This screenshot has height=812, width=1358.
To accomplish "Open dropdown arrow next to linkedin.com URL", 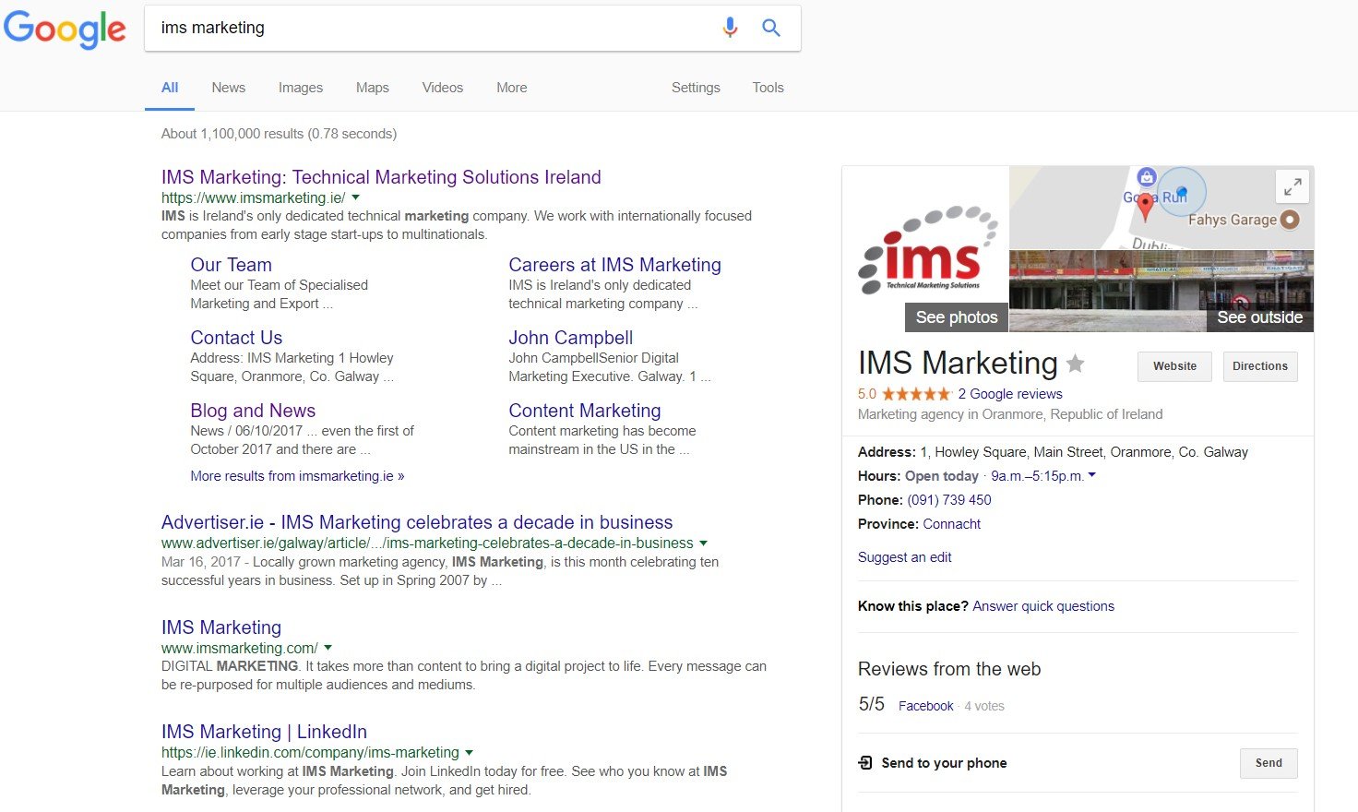I will click(469, 753).
